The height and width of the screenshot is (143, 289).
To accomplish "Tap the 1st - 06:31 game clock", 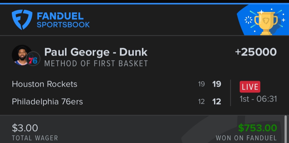I will pyautogui.click(x=258, y=99).
